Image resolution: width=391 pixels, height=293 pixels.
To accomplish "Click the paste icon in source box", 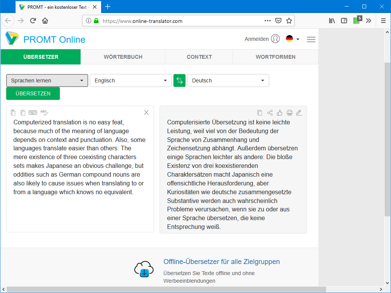I will tap(13, 113).
